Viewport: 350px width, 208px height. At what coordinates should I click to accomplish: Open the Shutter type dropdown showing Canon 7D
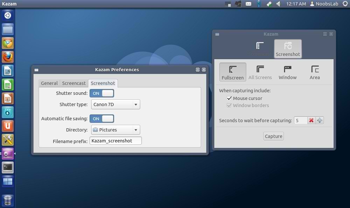point(115,104)
